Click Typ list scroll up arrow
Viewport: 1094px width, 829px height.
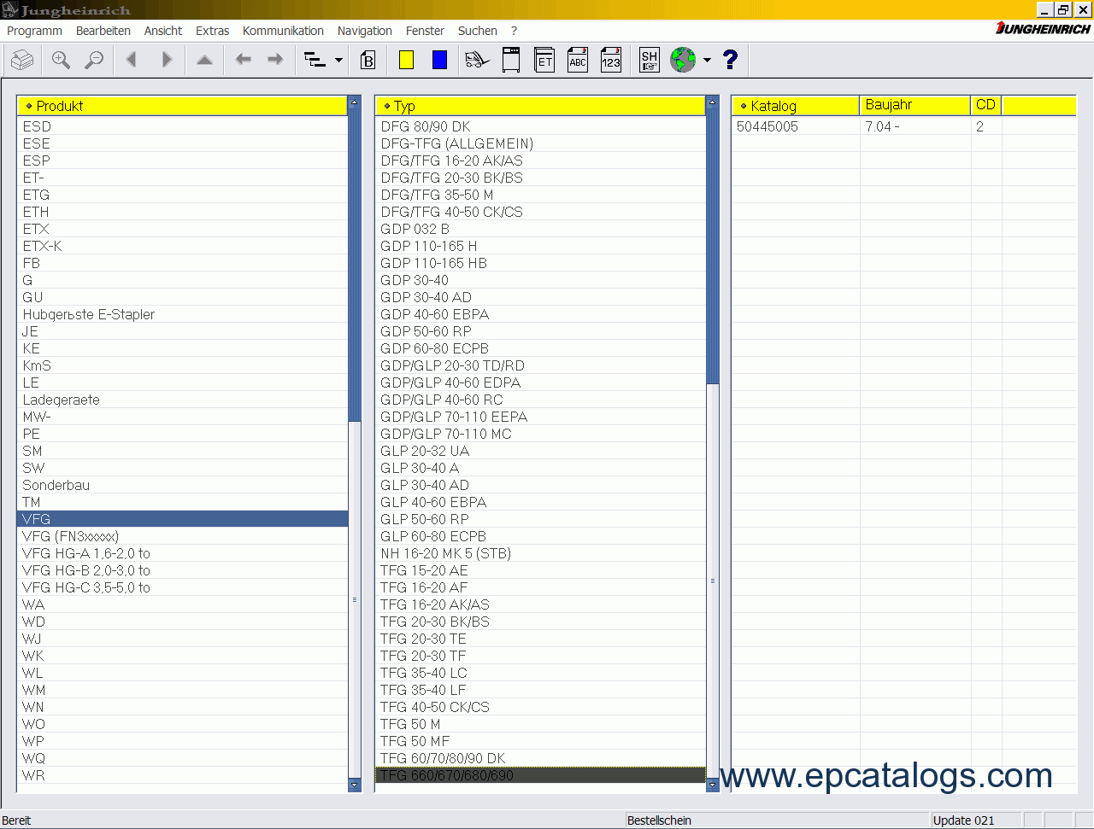pos(712,102)
